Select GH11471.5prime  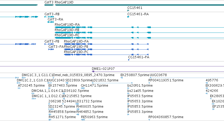(x=94, y=86)
